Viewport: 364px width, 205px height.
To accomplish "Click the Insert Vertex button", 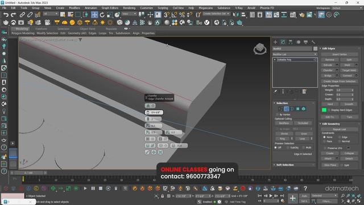I will click(x=340, y=55).
